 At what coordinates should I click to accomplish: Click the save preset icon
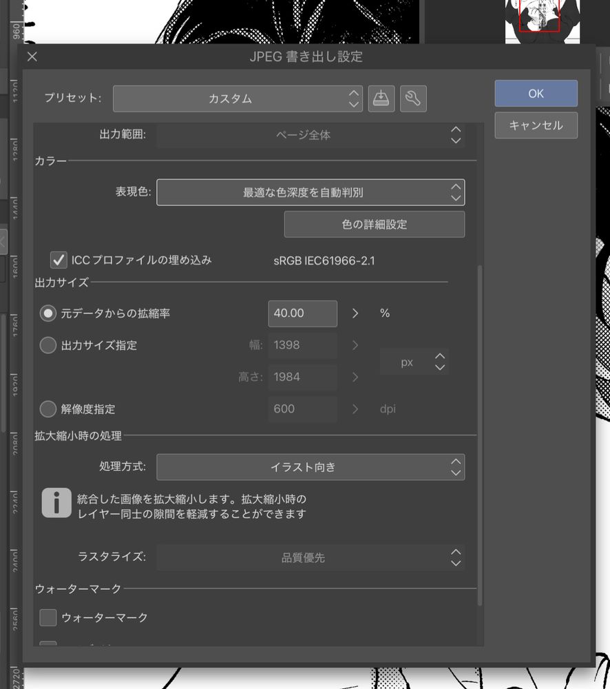(381, 99)
